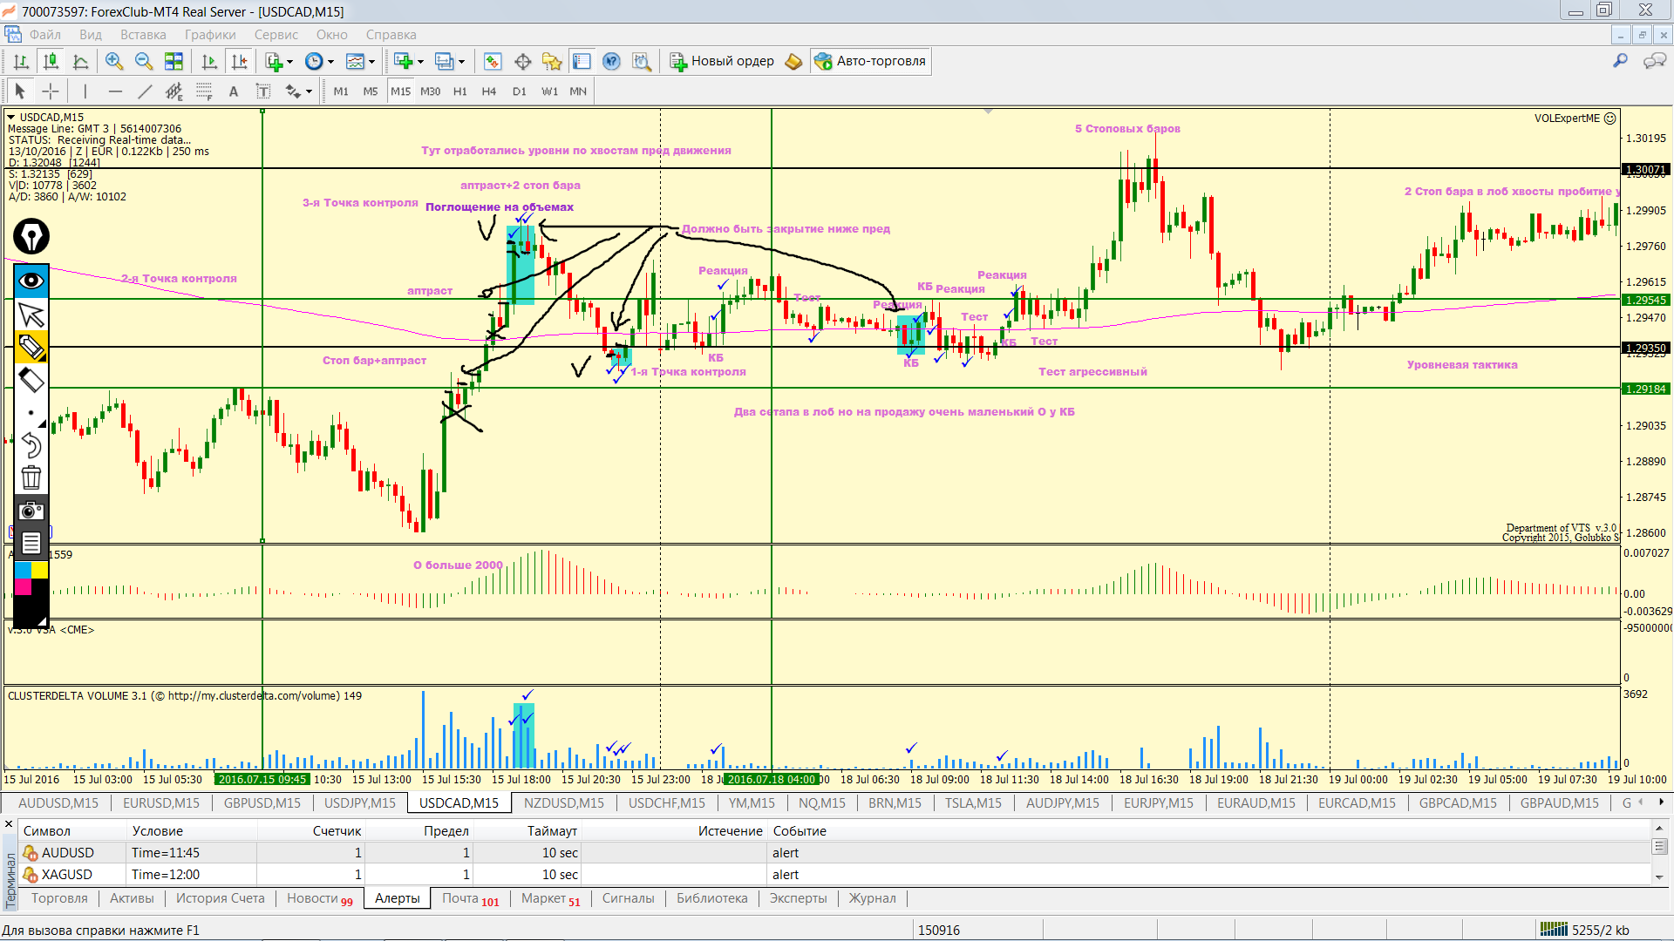Image resolution: width=1674 pixels, height=941 pixels.
Task: Close the terminal panel with x
Action: coord(9,823)
